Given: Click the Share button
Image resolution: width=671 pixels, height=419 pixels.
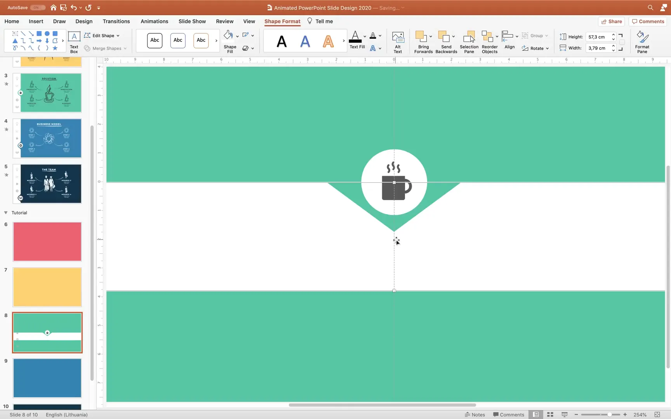Looking at the screenshot, I should [612, 21].
